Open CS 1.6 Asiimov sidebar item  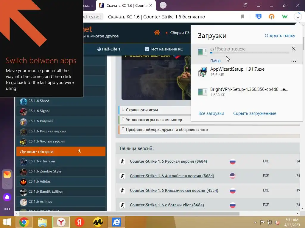pos(61,202)
